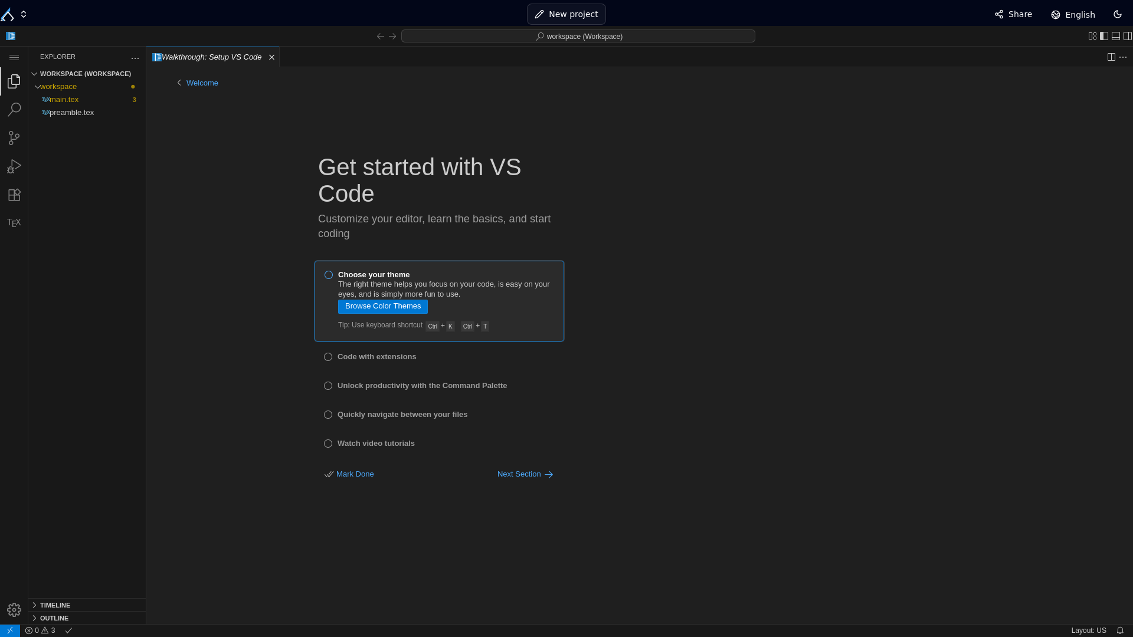Check off Quickly navigate files step circle
1133x637 pixels.
(328, 415)
